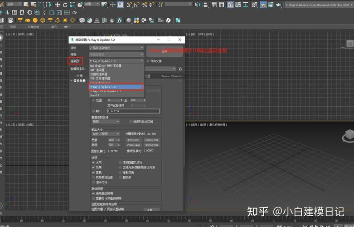Viewport: 354px width, 227px height.
Task: Collapse the 渲染器 dropdown
Action: point(116,61)
